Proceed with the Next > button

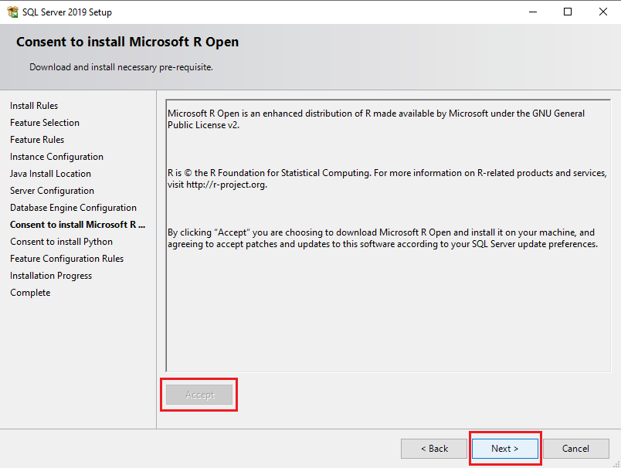pos(505,448)
